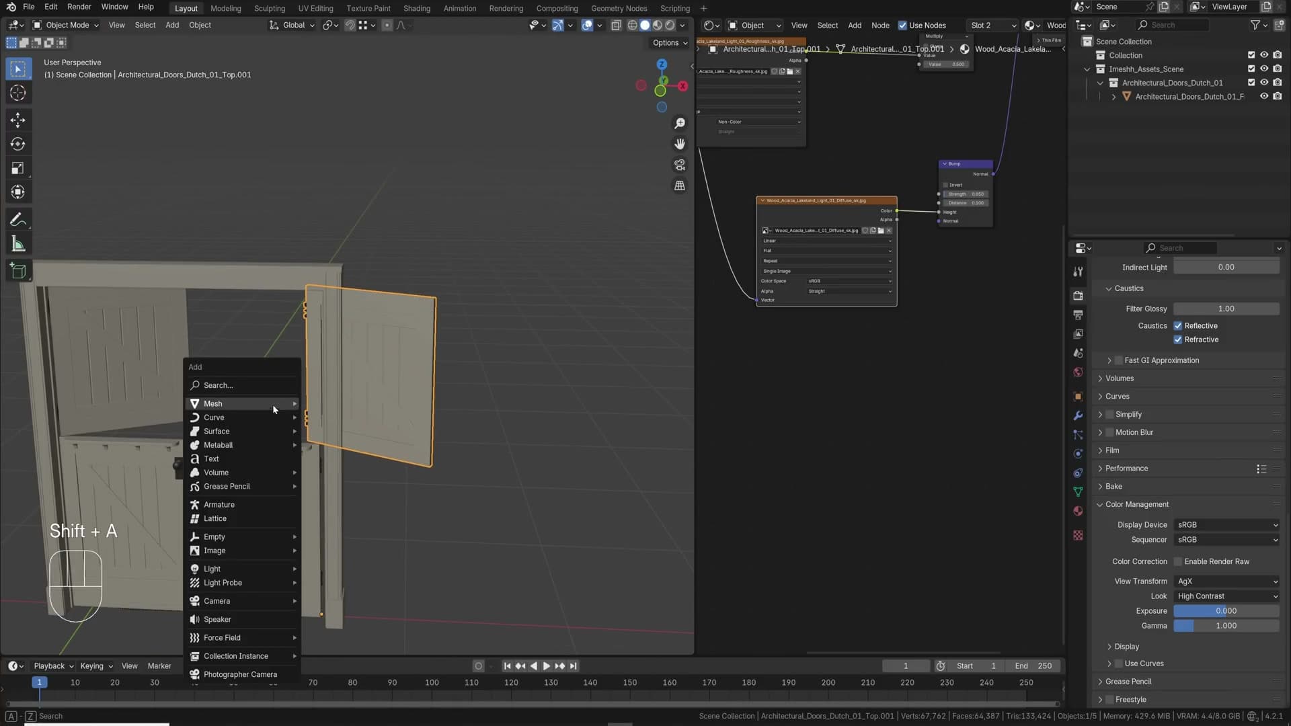Adjust the Gamma slider
Image resolution: width=1291 pixels, height=726 pixels.
[x=1226, y=626]
